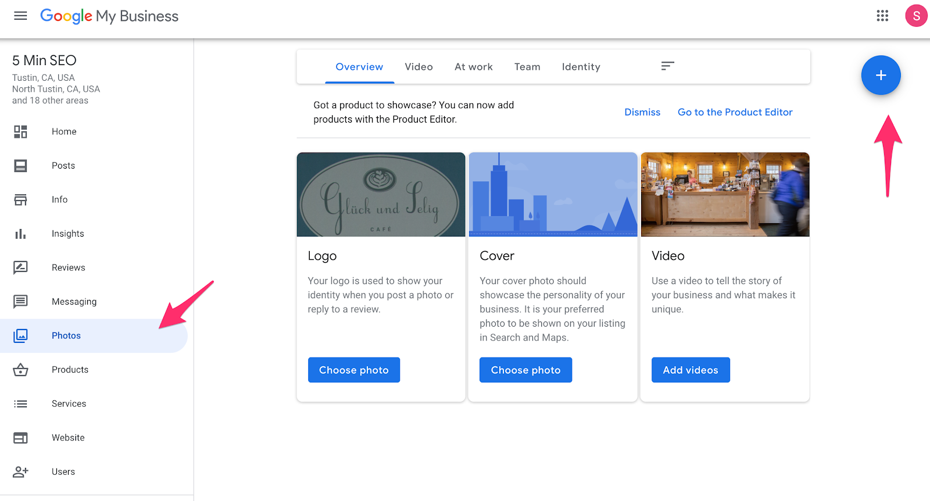Click the Photos gallery icon
The height and width of the screenshot is (501, 930).
pyautogui.click(x=20, y=335)
